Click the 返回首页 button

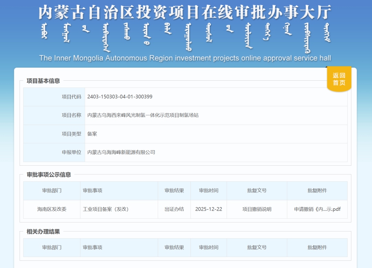coord(339,79)
